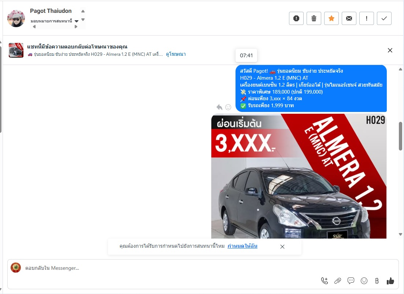Open emoji picker in reply toolbar
Viewport: 404px width, 294px height.
[364, 281]
